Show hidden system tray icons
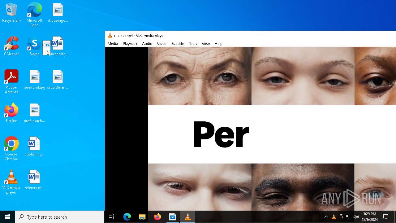The width and height of the screenshot is (396, 223). coord(326,217)
